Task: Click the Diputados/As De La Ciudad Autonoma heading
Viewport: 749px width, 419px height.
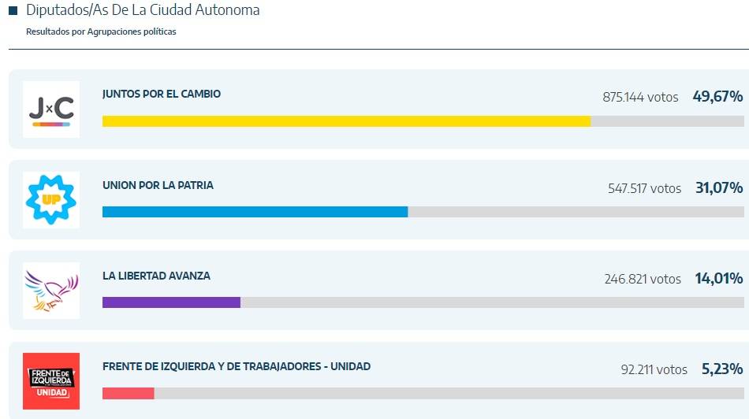Action: (x=143, y=10)
